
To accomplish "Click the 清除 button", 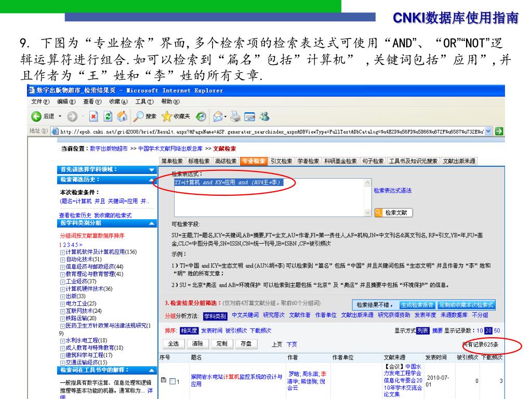I will pyautogui.click(x=197, y=344).
